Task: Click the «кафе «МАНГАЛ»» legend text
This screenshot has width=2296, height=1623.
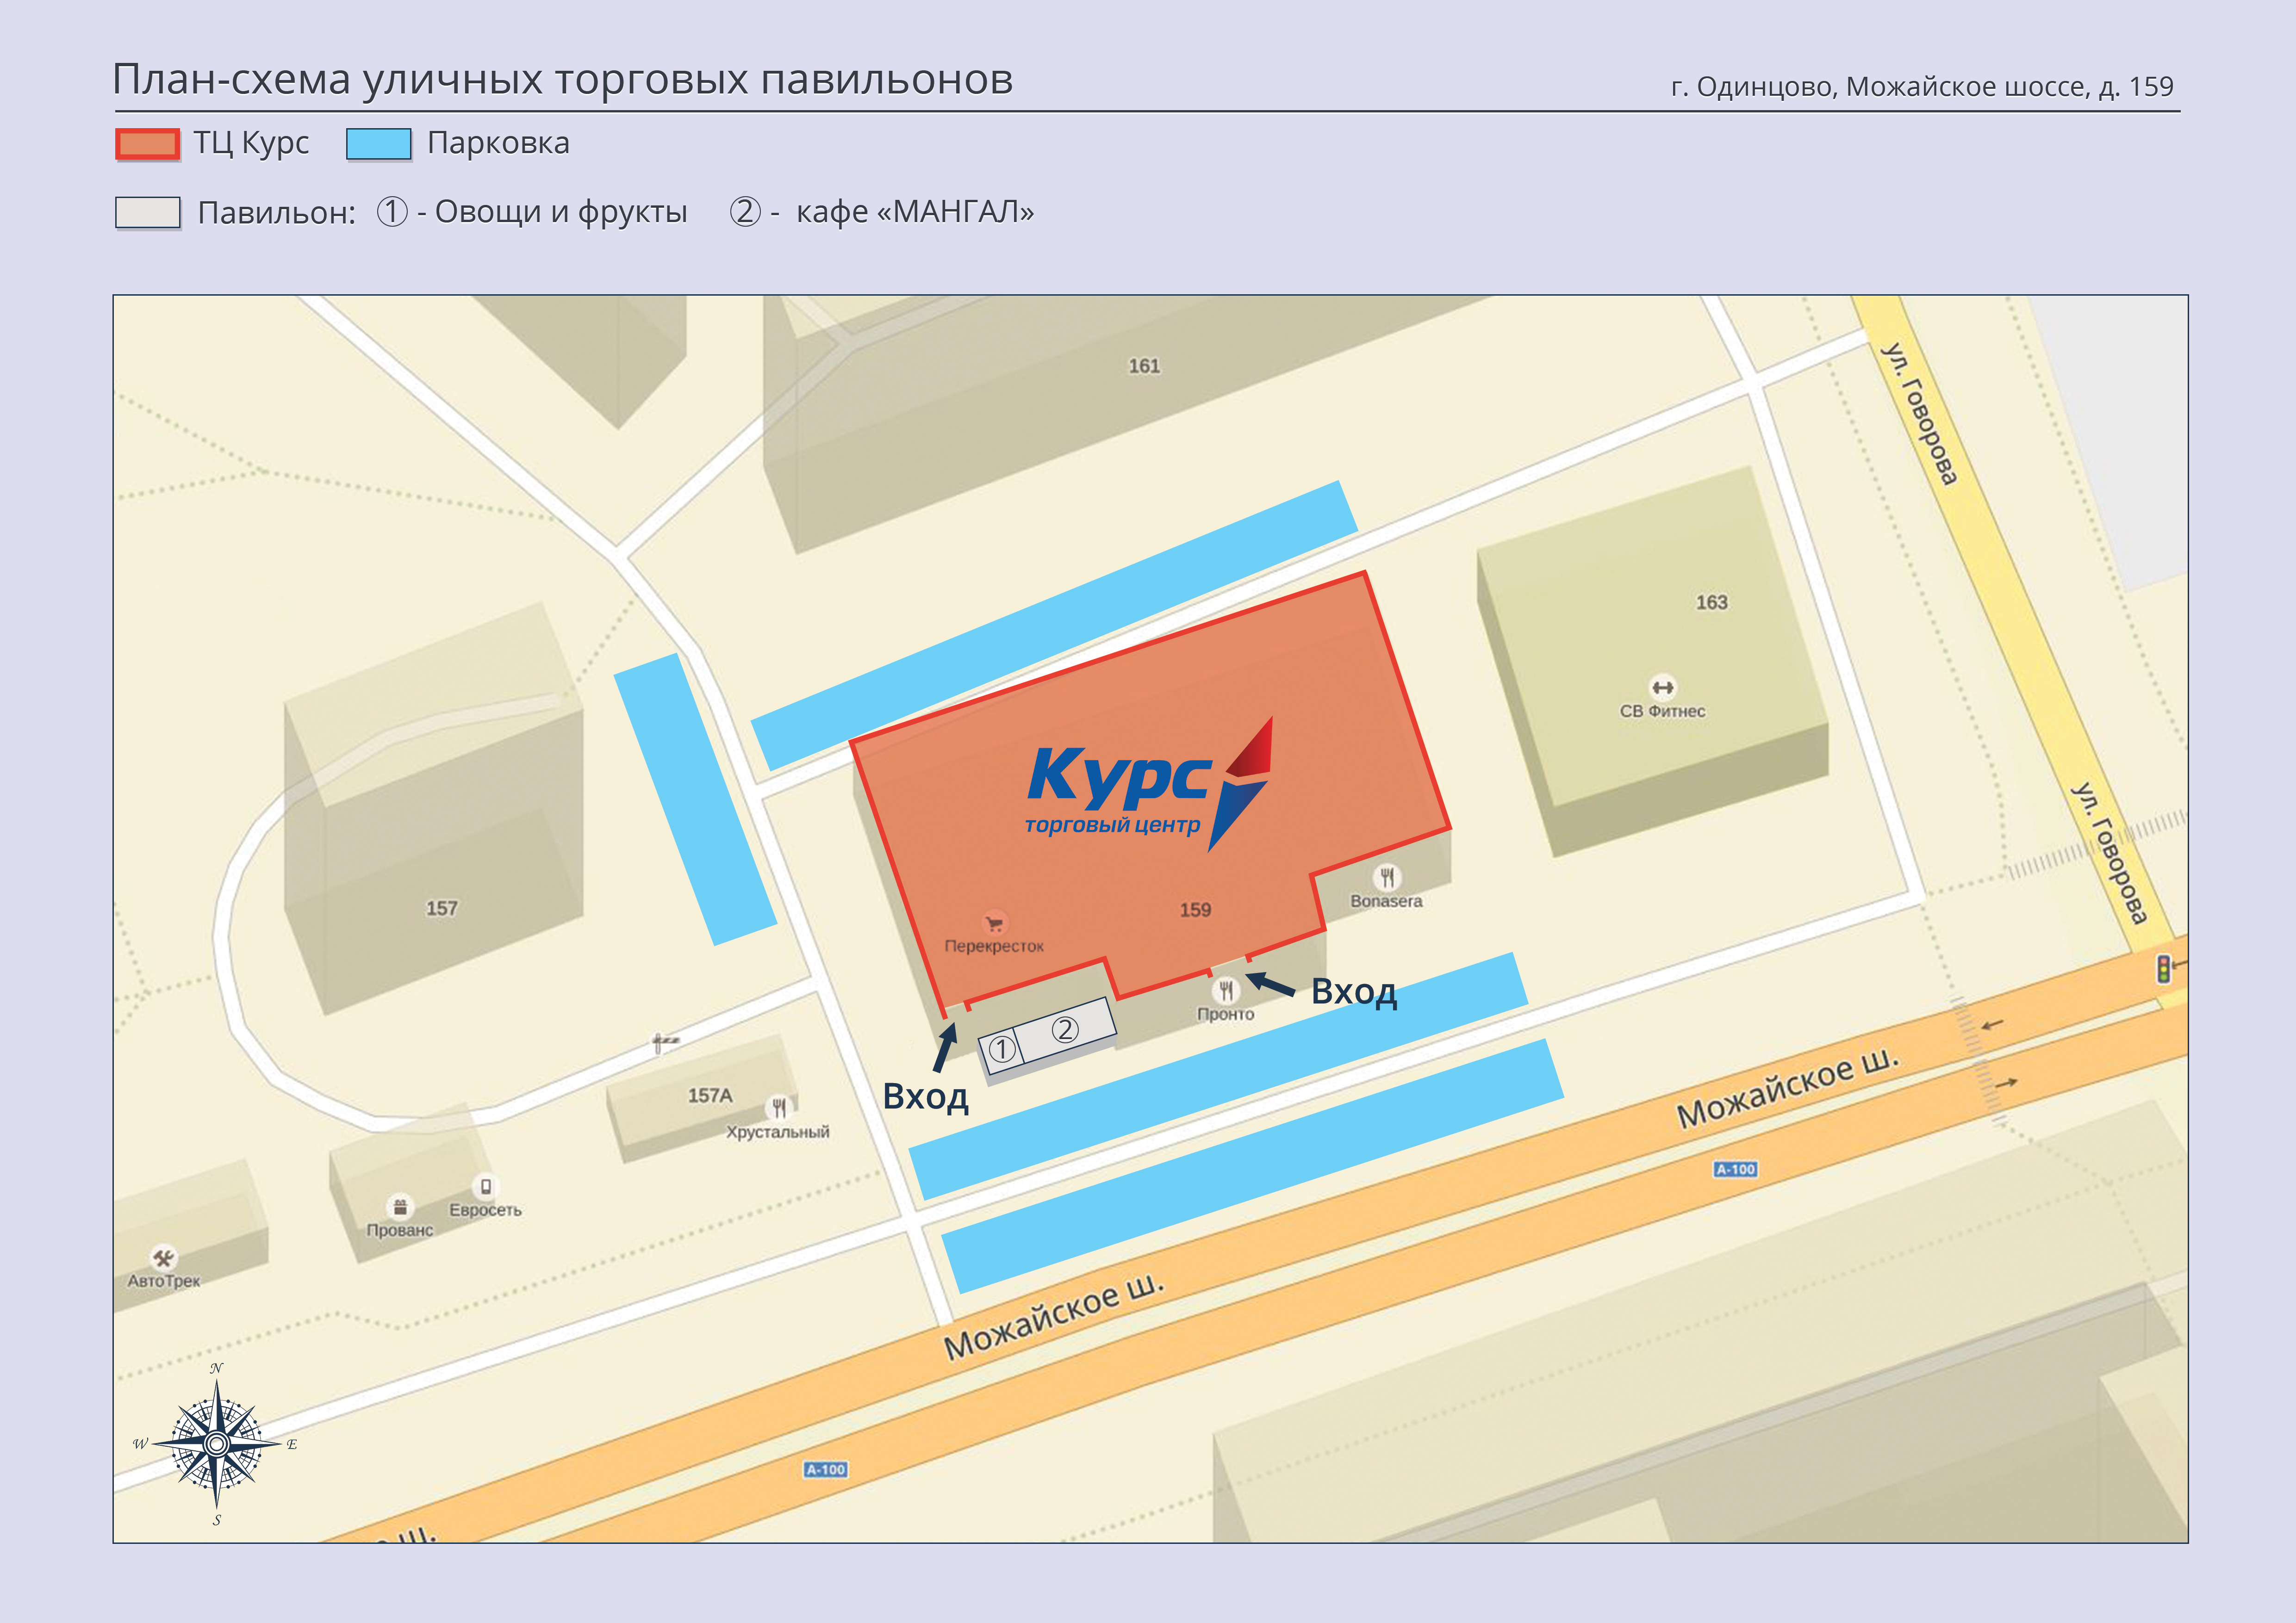Action: pos(915,212)
